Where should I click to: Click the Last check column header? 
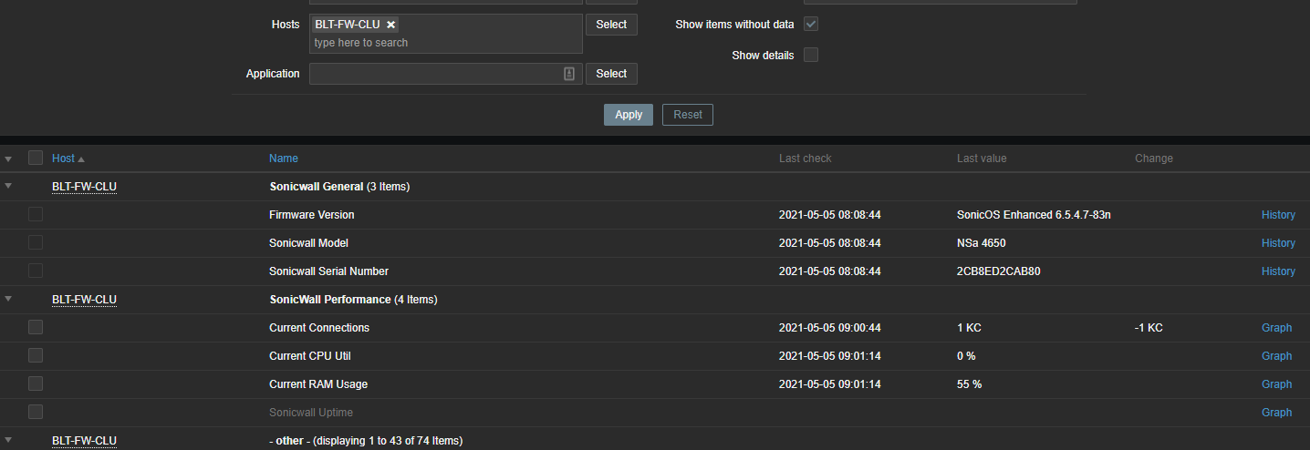(x=806, y=159)
